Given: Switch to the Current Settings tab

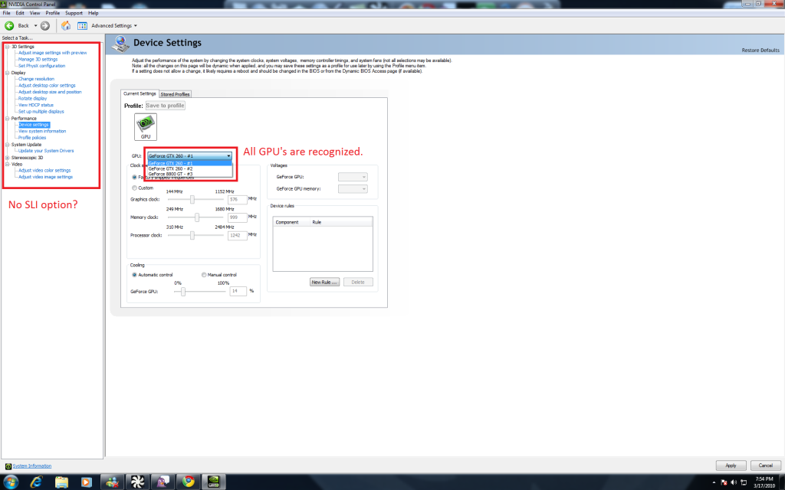Looking at the screenshot, I should point(140,94).
